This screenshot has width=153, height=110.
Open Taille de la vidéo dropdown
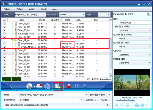[149, 30]
